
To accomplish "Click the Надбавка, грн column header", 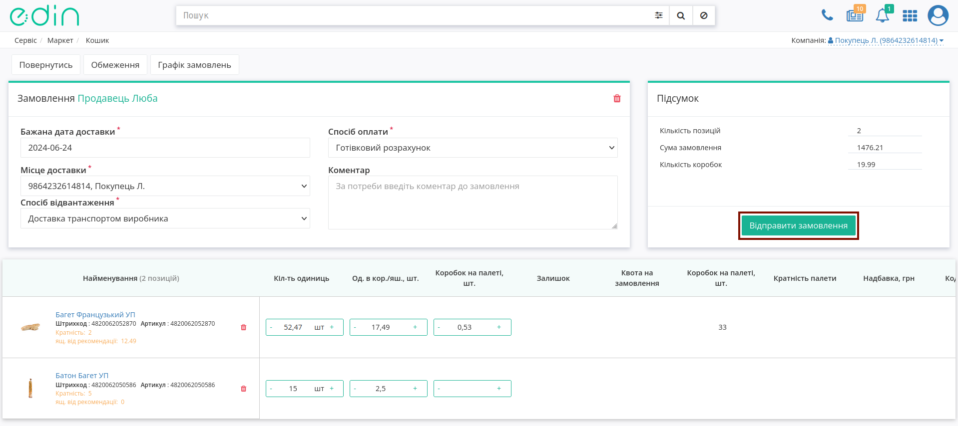I will (x=889, y=278).
